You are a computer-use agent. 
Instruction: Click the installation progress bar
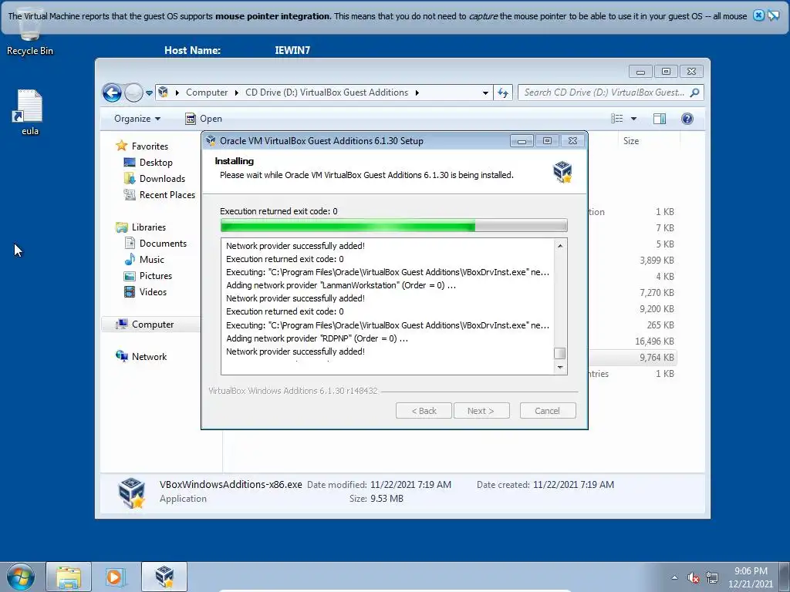tap(394, 226)
